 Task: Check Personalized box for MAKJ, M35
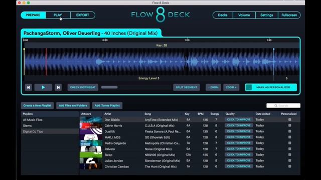[290, 137]
